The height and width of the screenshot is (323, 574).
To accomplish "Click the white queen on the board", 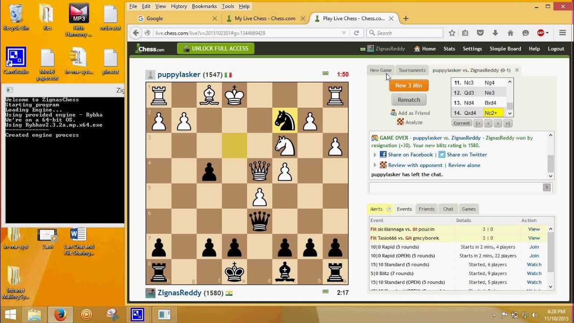I will coord(260,171).
